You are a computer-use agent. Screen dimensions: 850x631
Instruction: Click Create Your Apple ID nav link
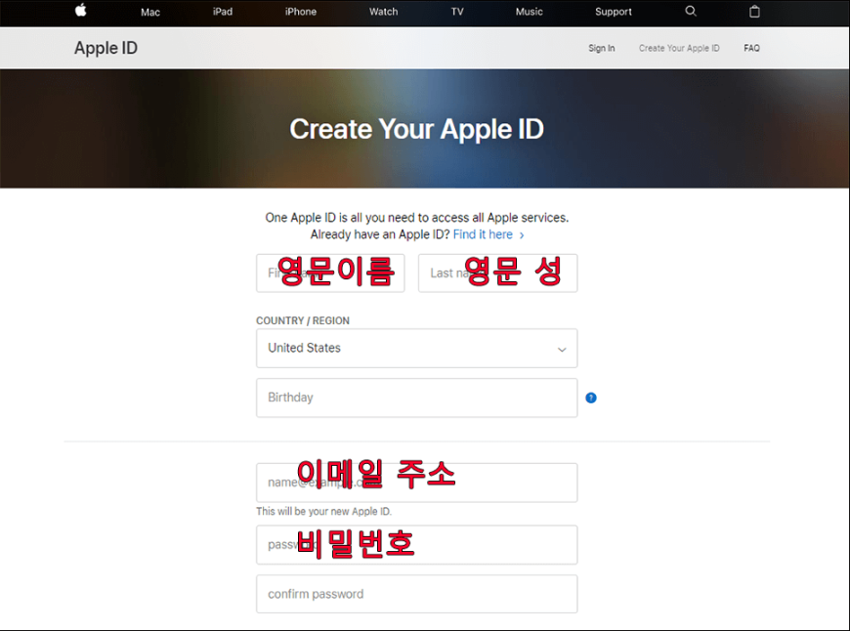click(679, 48)
